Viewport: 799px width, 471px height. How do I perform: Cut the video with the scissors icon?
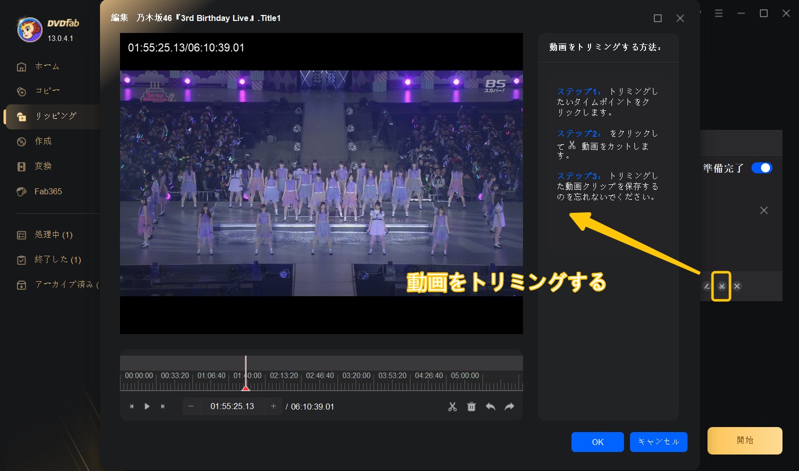(452, 407)
